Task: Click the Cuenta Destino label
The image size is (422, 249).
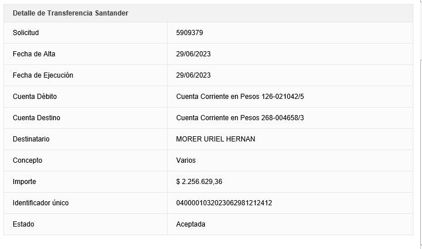Action: tap(36, 118)
